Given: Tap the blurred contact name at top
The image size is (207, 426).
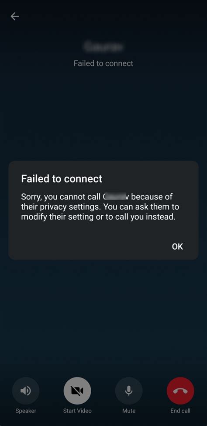Looking at the screenshot, I should click(103, 47).
